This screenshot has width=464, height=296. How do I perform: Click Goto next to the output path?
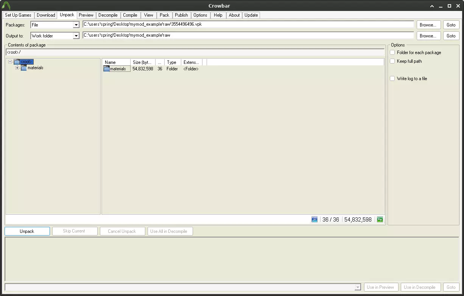coord(451,36)
